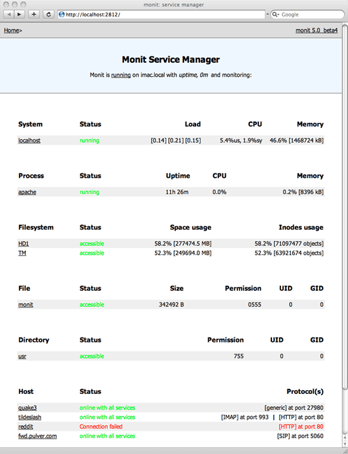348x454 pixels.
Task: Open the localhost system entry
Action: pyautogui.click(x=29, y=141)
